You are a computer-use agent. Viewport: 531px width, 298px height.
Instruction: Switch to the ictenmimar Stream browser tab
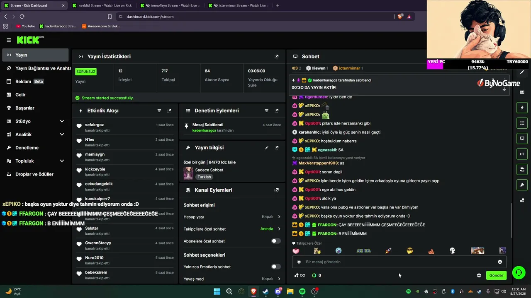click(x=239, y=5)
